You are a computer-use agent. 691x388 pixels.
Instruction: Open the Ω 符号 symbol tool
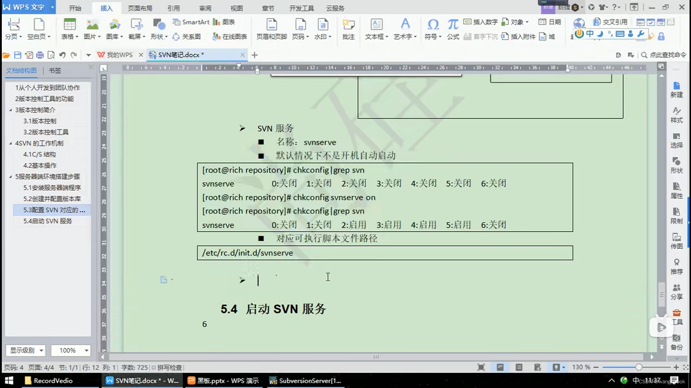(x=433, y=29)
